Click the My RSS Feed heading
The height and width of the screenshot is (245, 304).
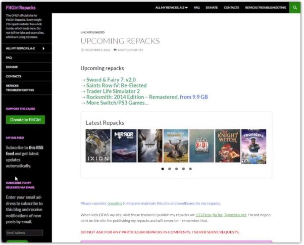pyautogui.click(x=15, y=138)
